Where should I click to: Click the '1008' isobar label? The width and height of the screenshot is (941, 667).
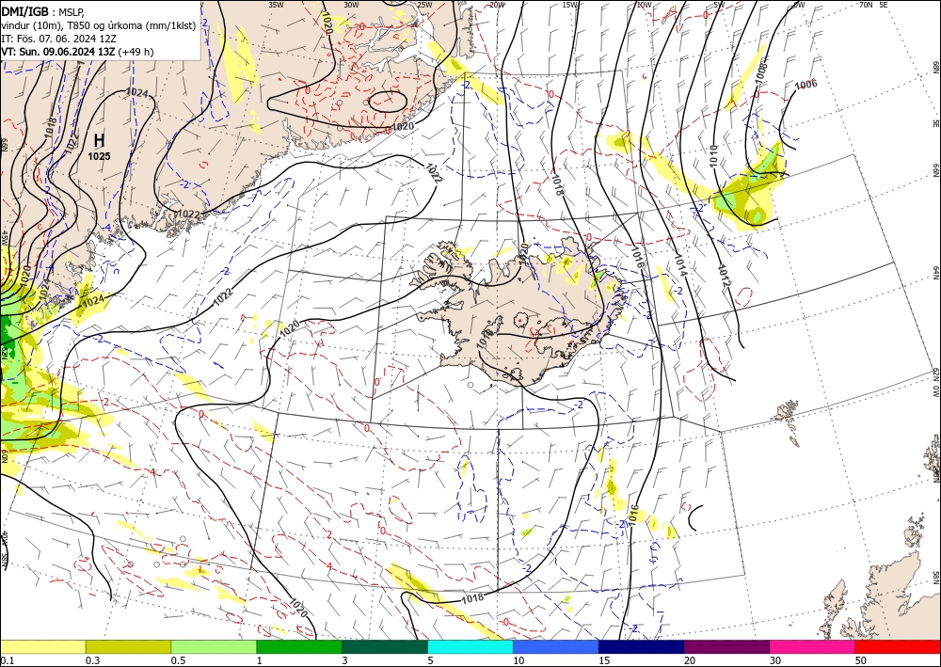click(x=761, y=72)
